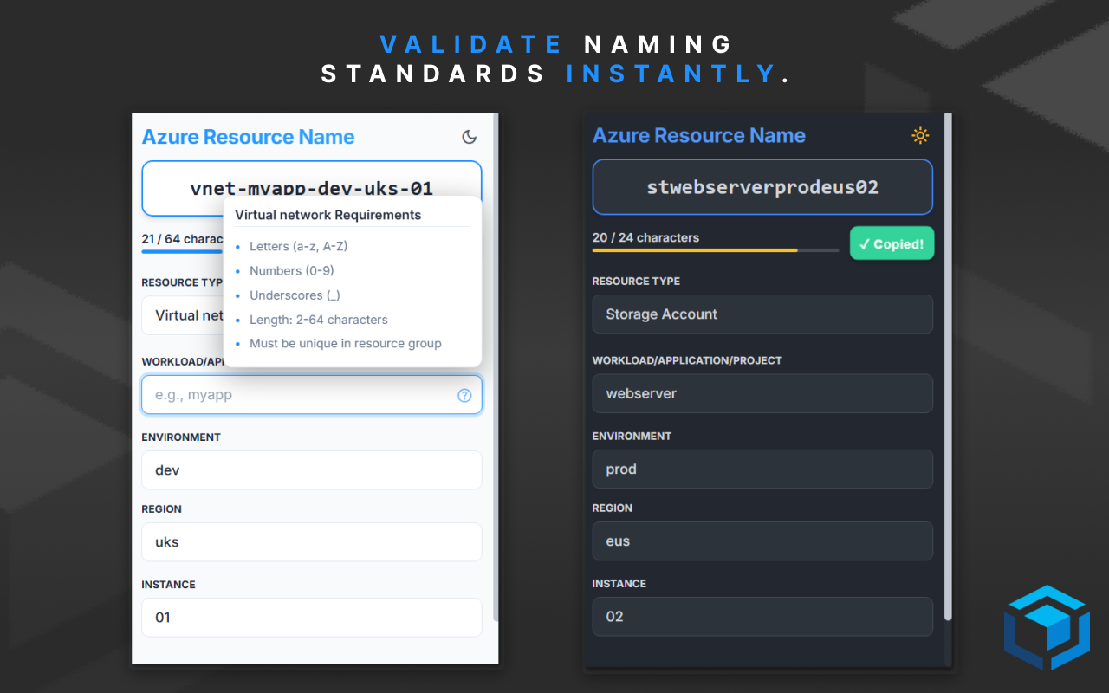Open the Virtual network resource type dropdown
The height and width of the screenshot is (693, 1109).
click(x=182, y=315)
